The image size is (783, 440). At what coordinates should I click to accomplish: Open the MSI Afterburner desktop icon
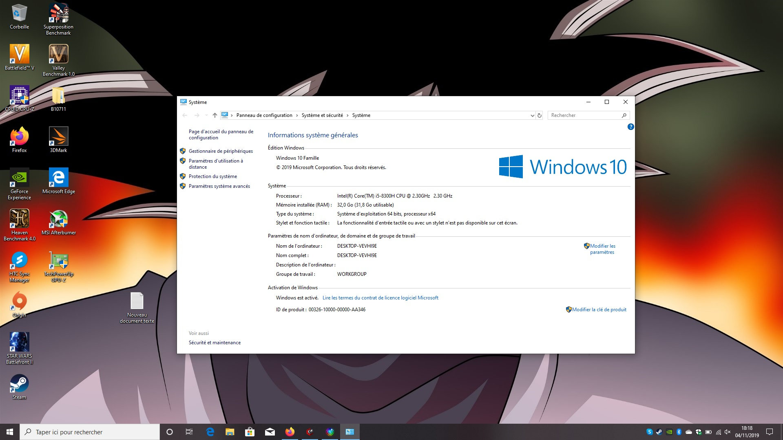58,220
